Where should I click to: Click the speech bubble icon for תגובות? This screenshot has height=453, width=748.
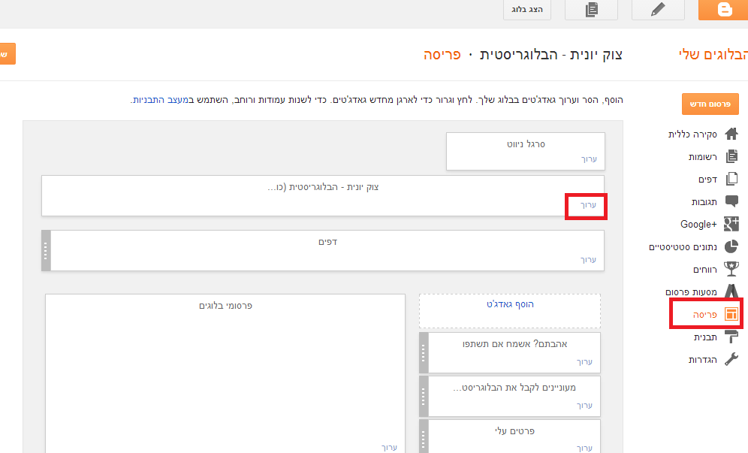[731, 201]
